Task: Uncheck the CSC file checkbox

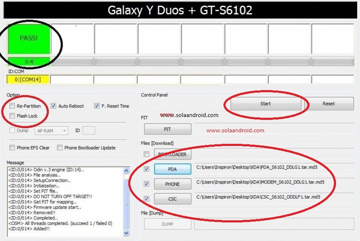Action: [x=146, y=198]
